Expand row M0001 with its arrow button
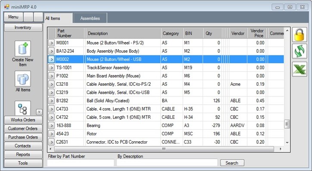The image size is (312, 171). pos(51,43)
